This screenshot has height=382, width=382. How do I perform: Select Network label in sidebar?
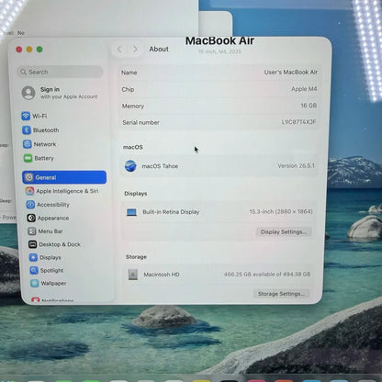[45, 144]
